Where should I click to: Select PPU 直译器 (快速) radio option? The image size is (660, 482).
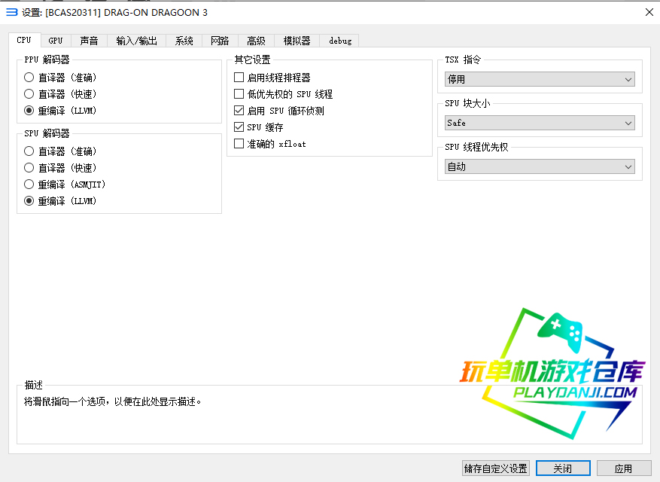coord(29,94)
